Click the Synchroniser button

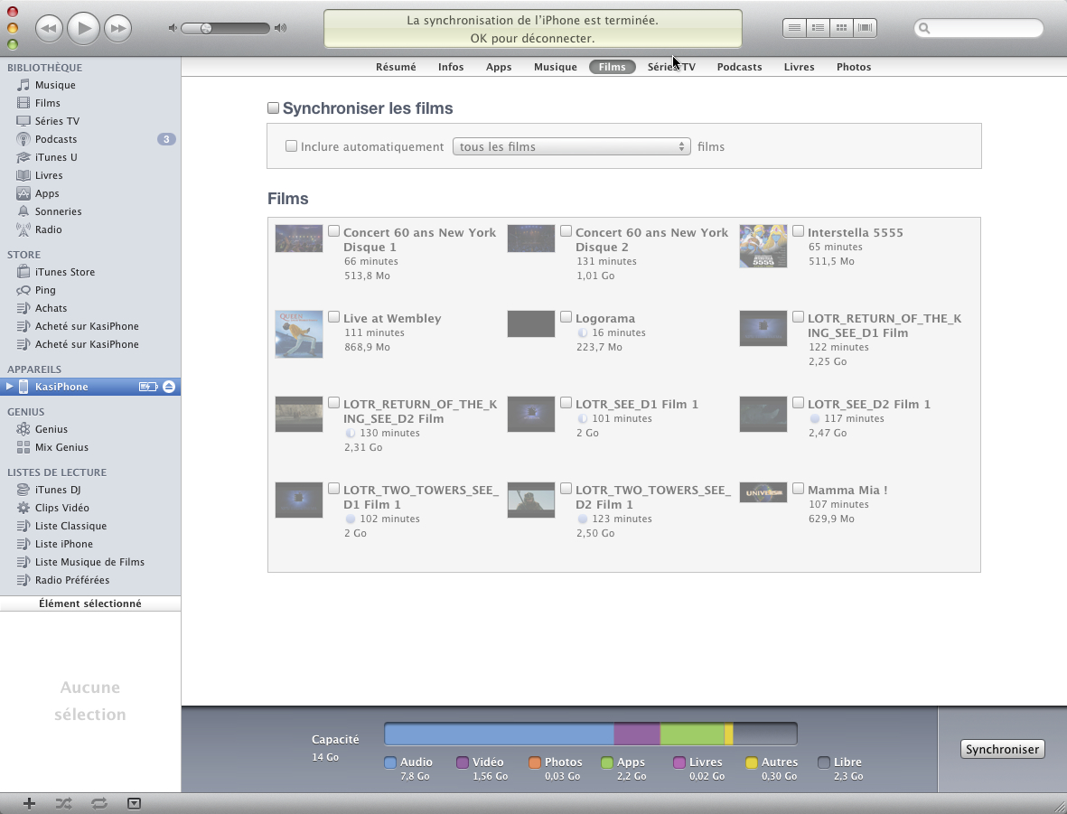(x=1002, y=749)
